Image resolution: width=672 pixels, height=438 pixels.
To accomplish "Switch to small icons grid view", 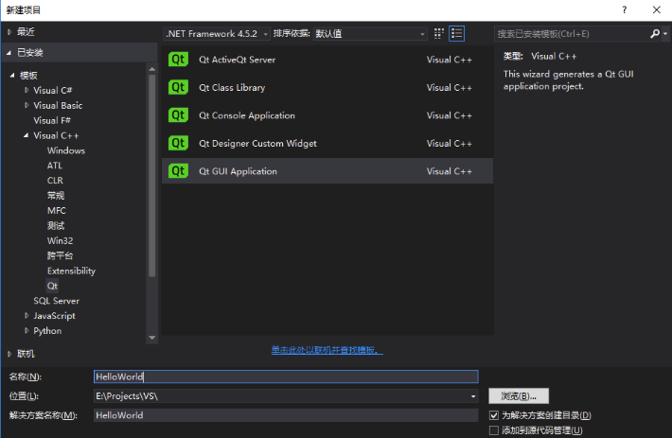I will [x=439, y=33].
